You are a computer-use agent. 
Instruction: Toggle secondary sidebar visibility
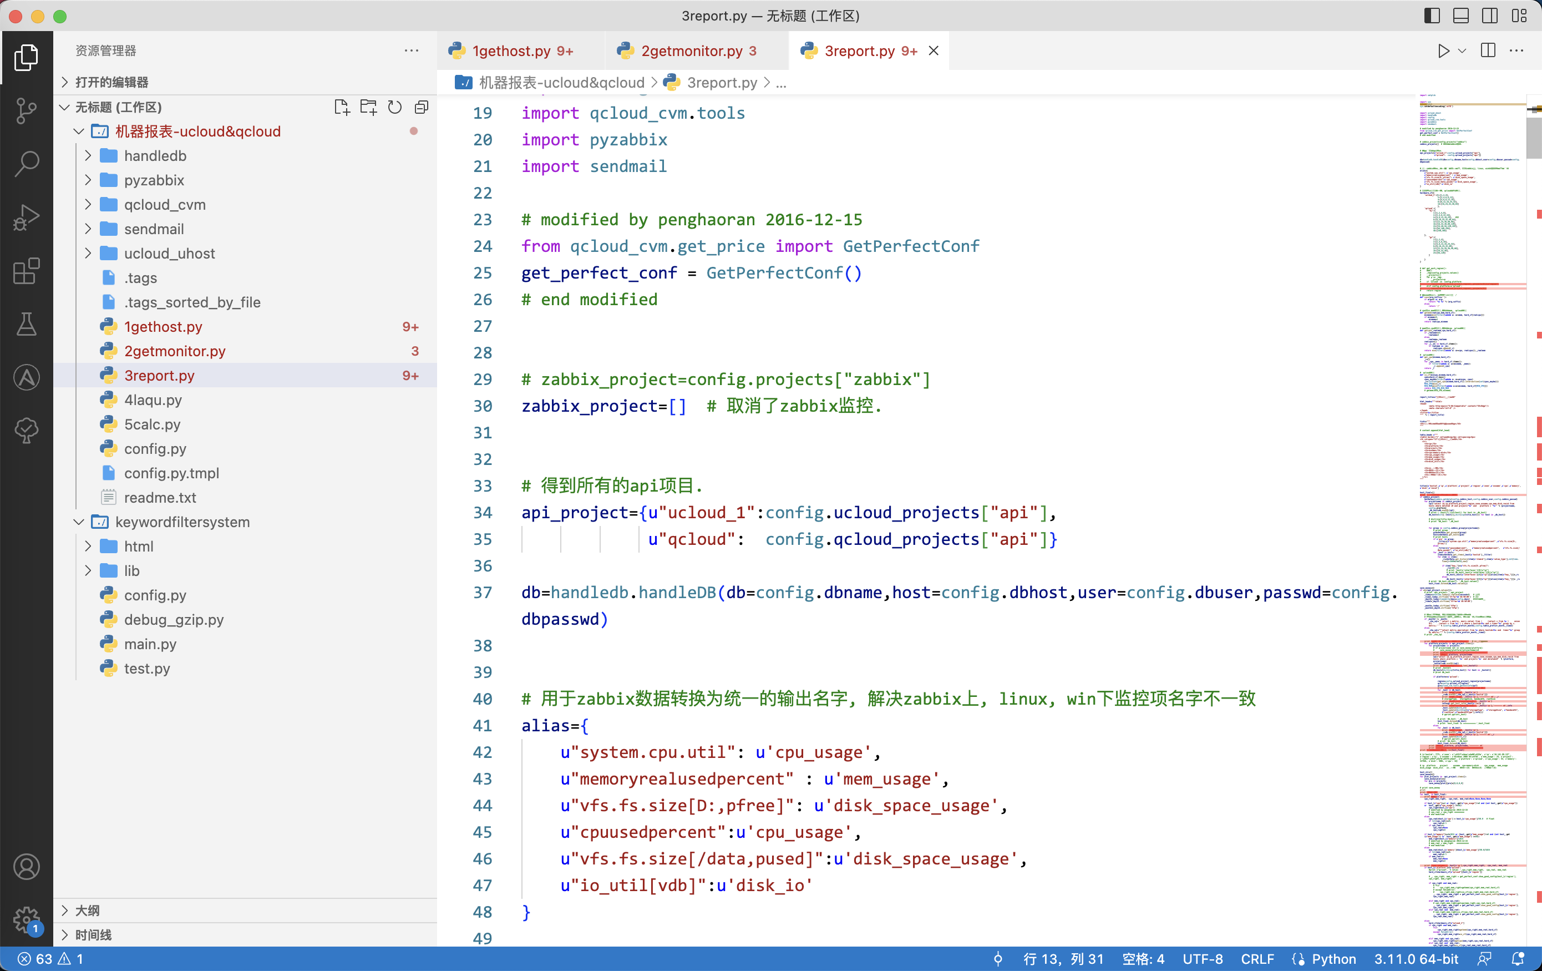point(1489,16)
